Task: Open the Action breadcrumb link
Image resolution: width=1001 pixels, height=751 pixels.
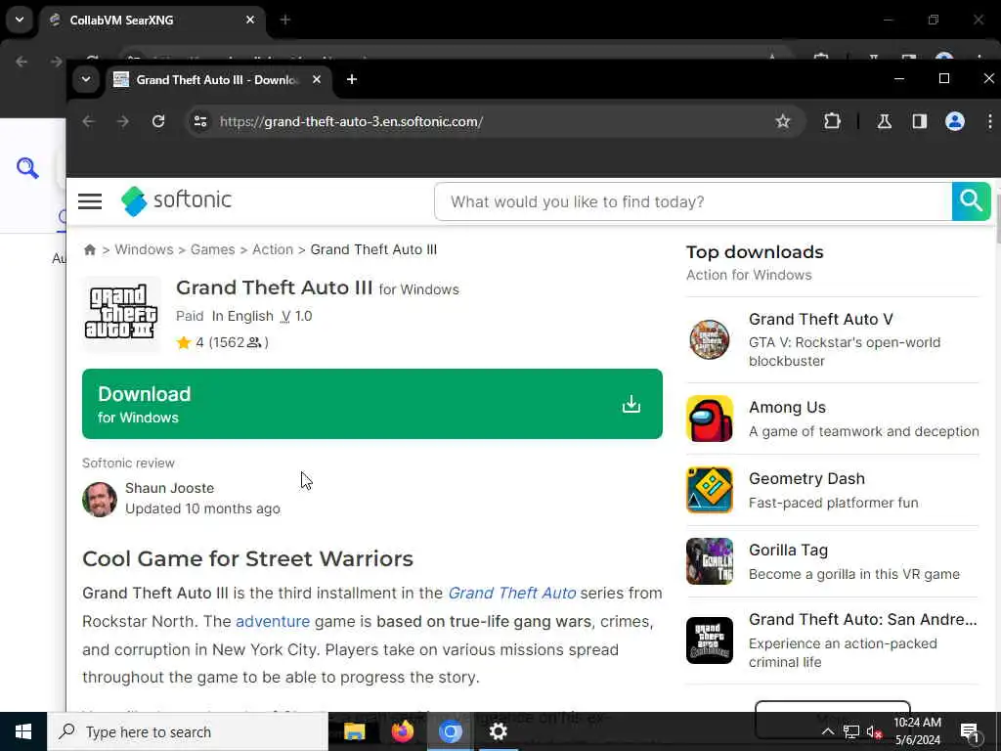Action: pyautogui.click(x=273, y=249)
